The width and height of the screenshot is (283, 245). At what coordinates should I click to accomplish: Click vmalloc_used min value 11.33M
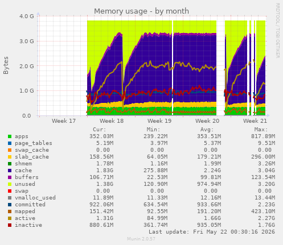157,198
